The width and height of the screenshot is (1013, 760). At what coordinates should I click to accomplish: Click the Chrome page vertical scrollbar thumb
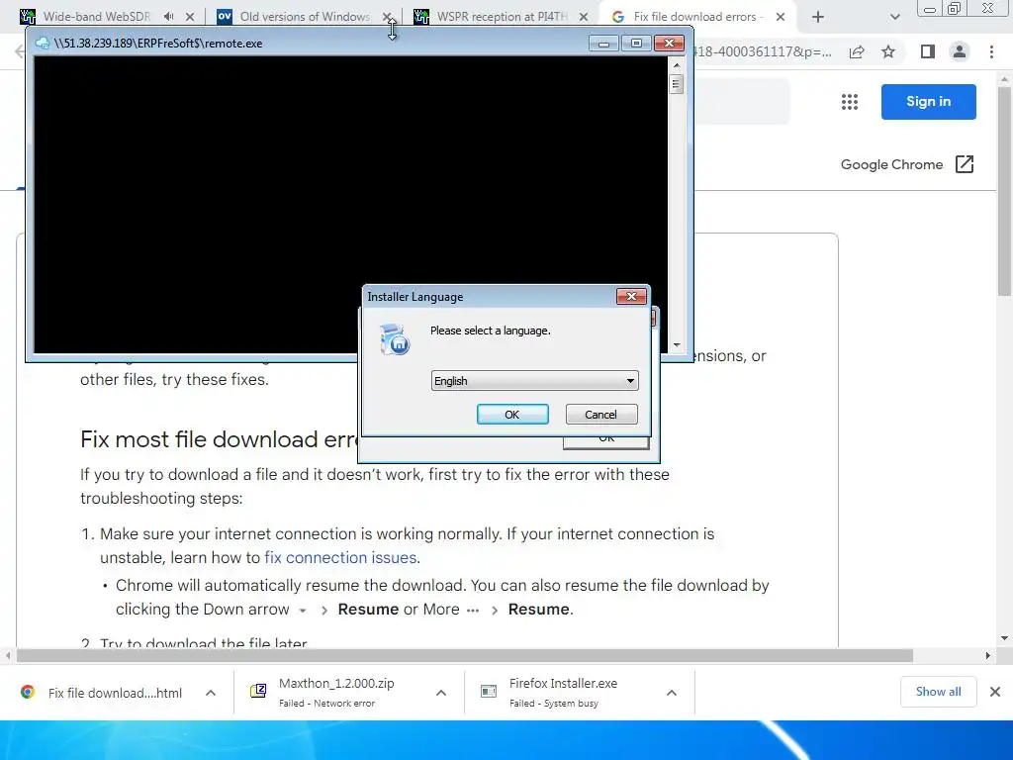[1004, 189]
